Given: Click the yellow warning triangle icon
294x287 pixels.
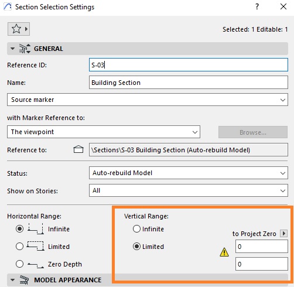Looking at the screenshot, I should coord(224,252).
